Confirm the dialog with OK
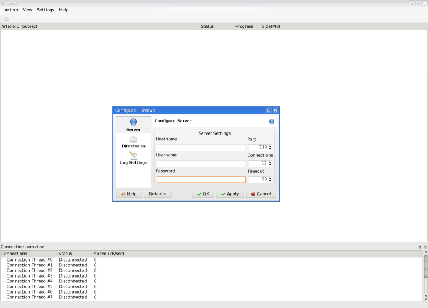 (203, 194)
